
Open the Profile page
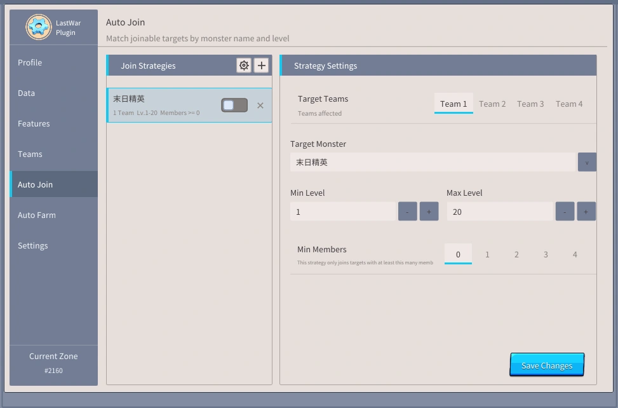(53, 62)
